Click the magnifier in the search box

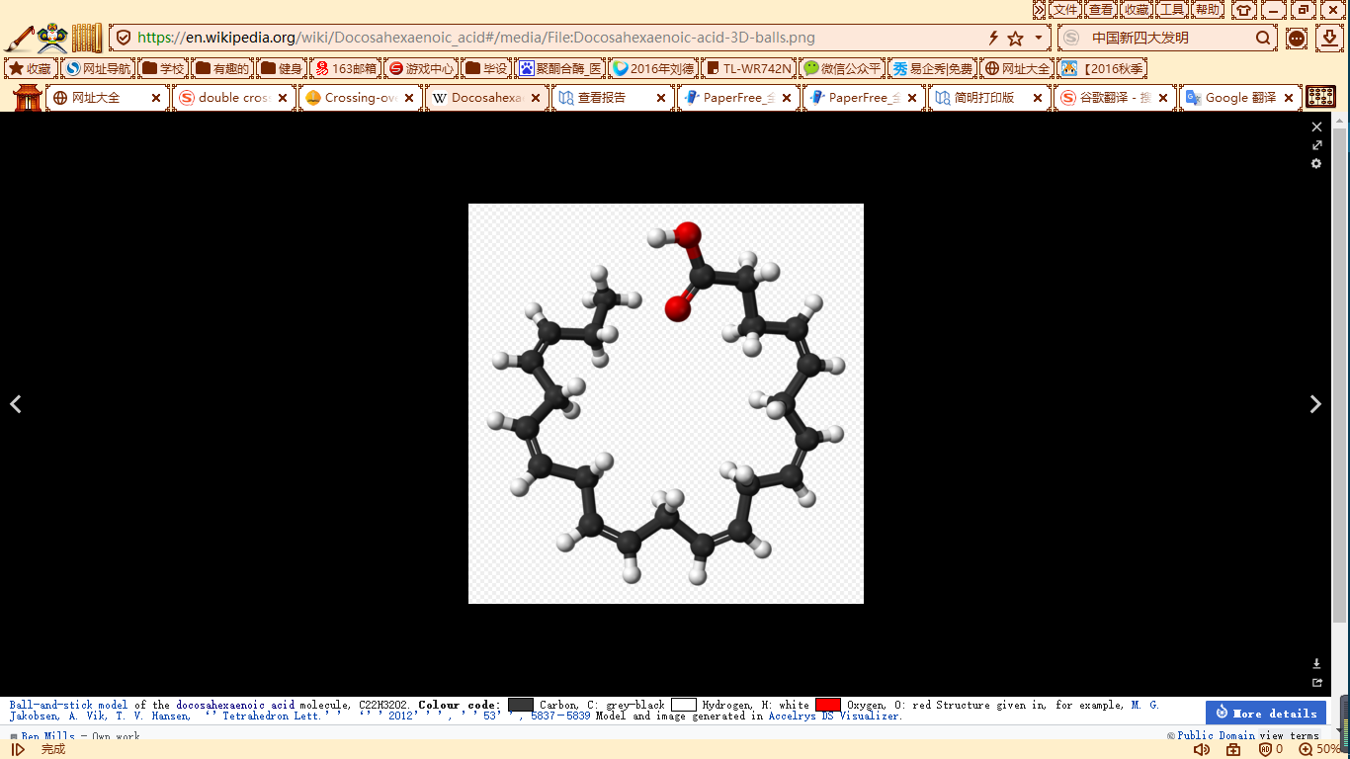tap(1263, 39)
